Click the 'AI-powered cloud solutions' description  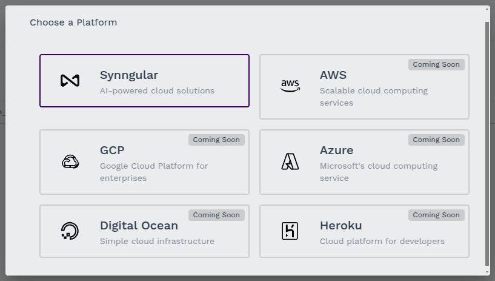(157, 91)
